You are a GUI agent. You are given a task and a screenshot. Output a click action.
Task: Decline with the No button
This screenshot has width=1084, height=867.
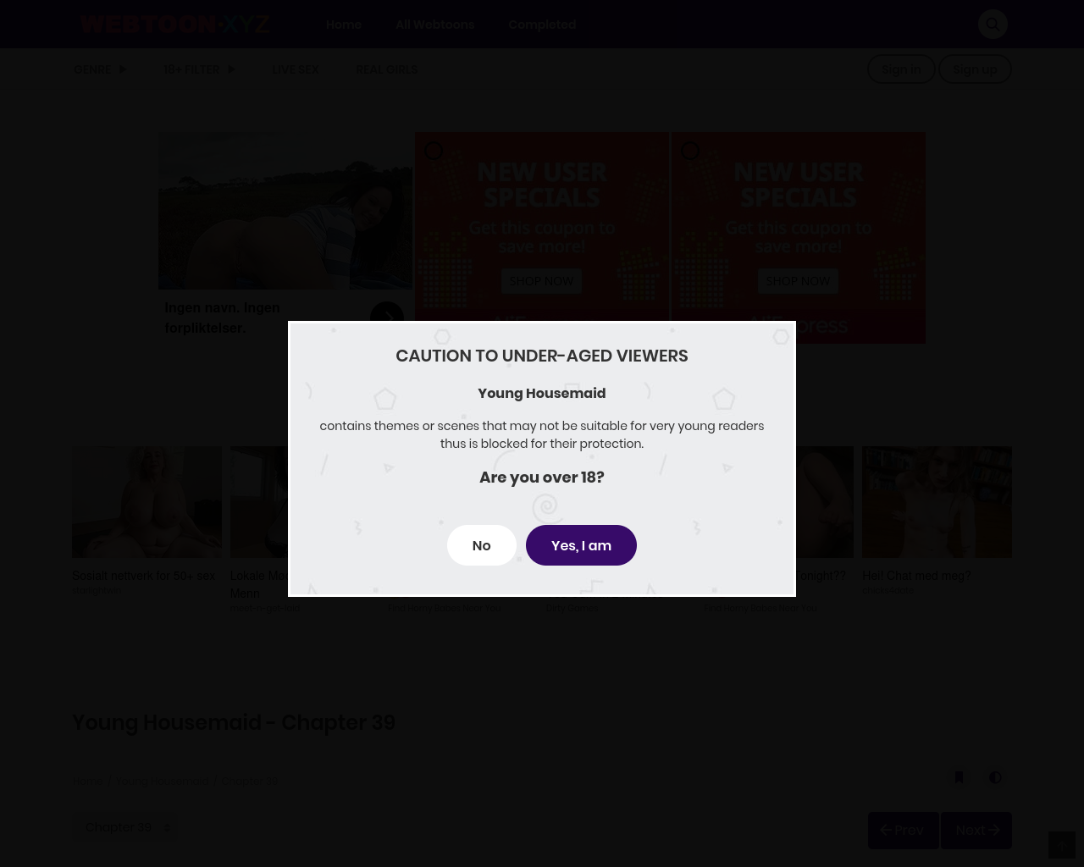tap(481, 545)
